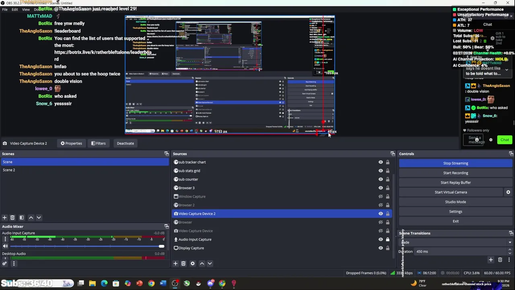This screenshot has height=290, width=515.
Task: Hide the sub tracker chart source
Action: click(x=381, y=162)
